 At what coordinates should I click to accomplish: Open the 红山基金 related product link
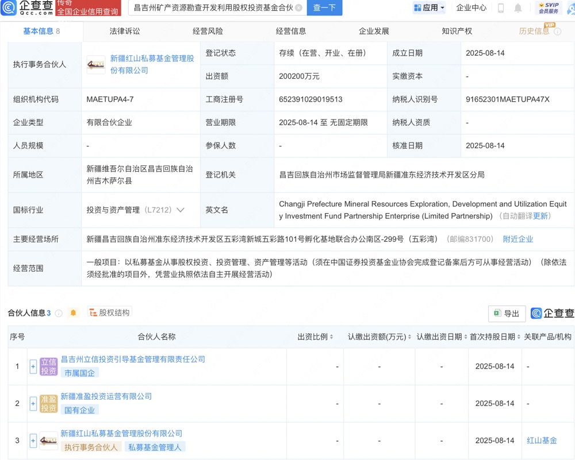(x=542, y=440)
